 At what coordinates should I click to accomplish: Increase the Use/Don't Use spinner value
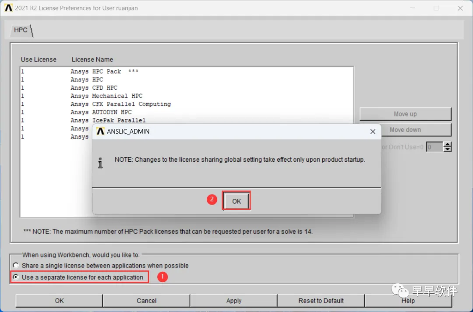click(x=447, y=144)
